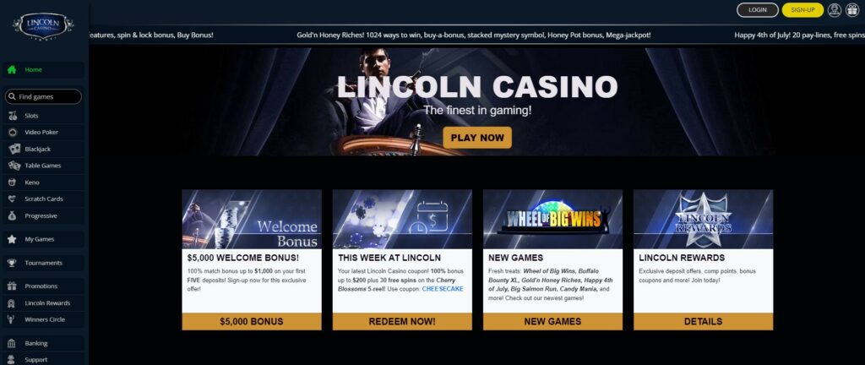
Task: Select the Blackjack cards icon
Action: pyautogui.click(x=14, y=149)
